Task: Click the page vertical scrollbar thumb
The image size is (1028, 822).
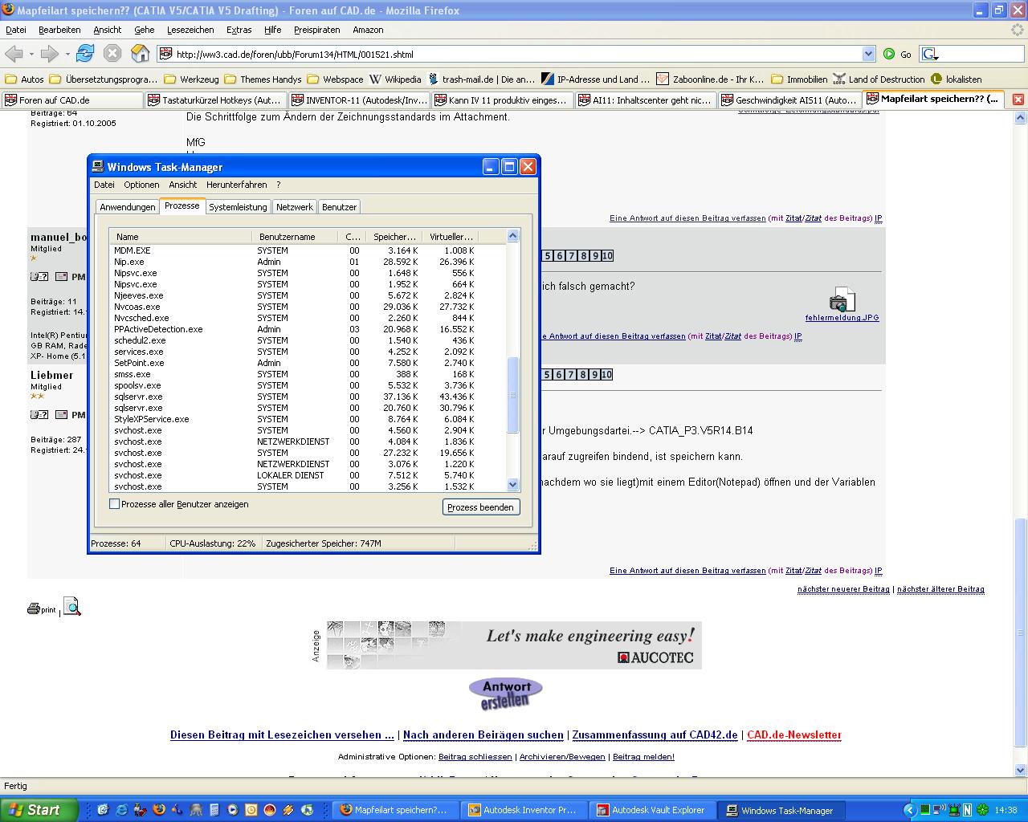Action: click(1020, 633)
